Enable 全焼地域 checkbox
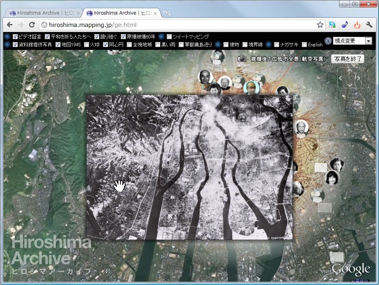 coord(130,44)
